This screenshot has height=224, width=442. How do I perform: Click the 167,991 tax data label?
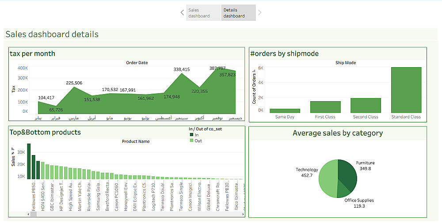[x=128, y=90]
